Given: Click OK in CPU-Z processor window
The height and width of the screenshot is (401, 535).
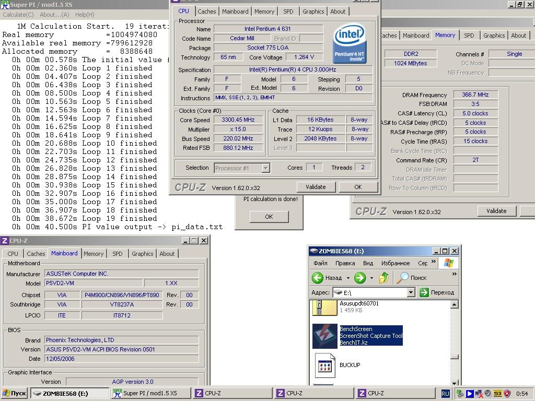Looking at the screenshot, I should (358, 187).
